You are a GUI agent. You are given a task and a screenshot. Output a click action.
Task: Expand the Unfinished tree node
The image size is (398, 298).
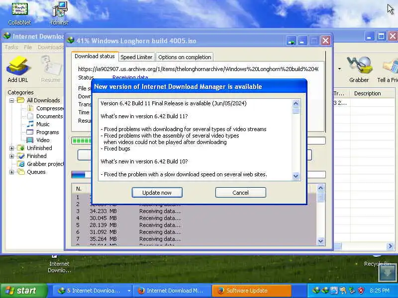pyautogui.click(x=11, y=148)
